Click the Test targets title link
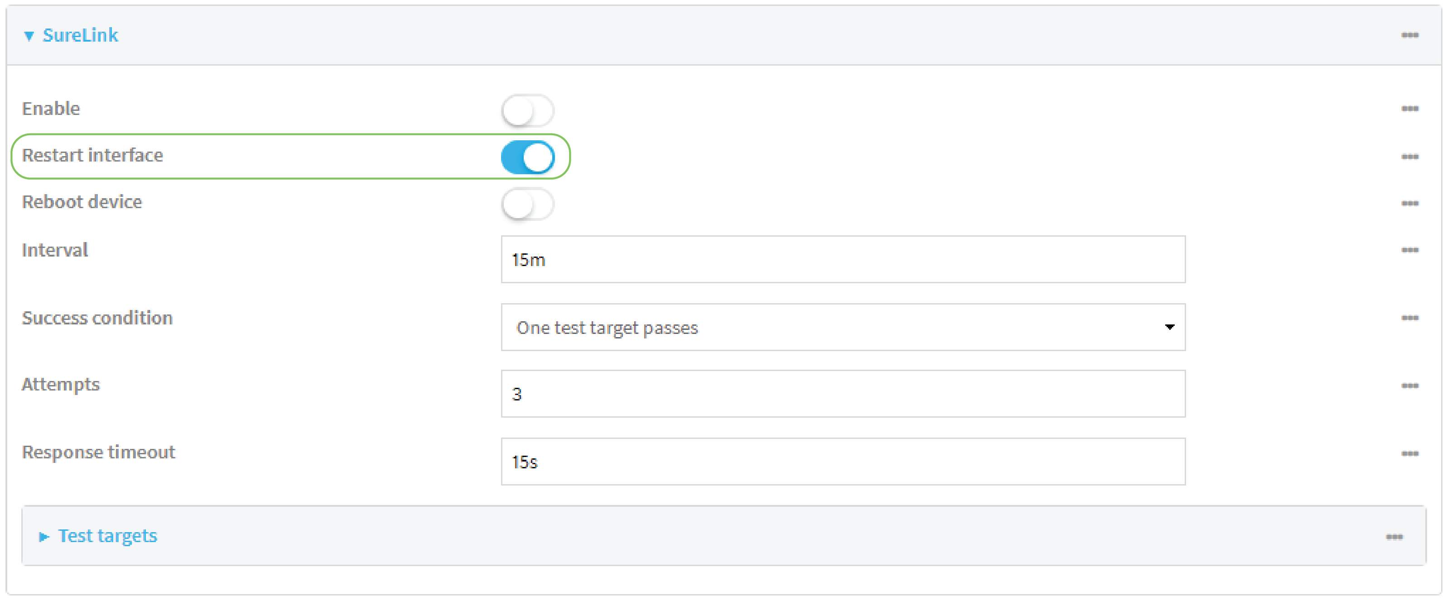This screenshot has height=600, width=1447. tap(107, 536)
